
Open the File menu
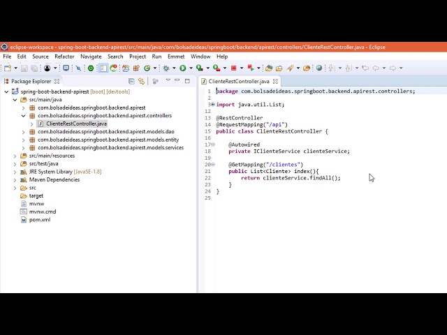click(7, 57)
